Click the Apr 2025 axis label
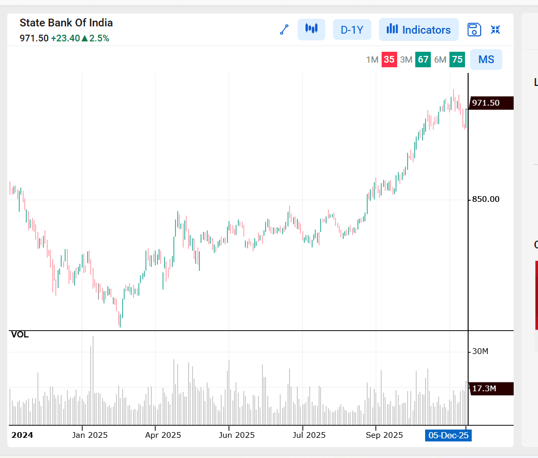This screenshot has height=458, width=538. point(163,435)
